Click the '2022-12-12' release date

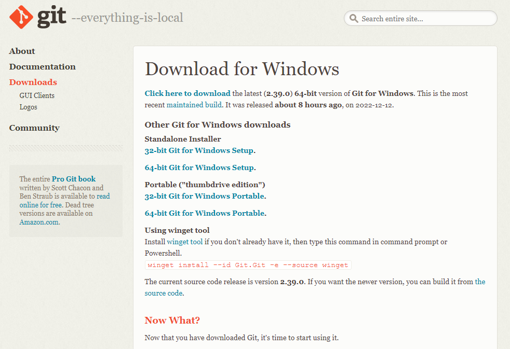[x=374, y=105]
